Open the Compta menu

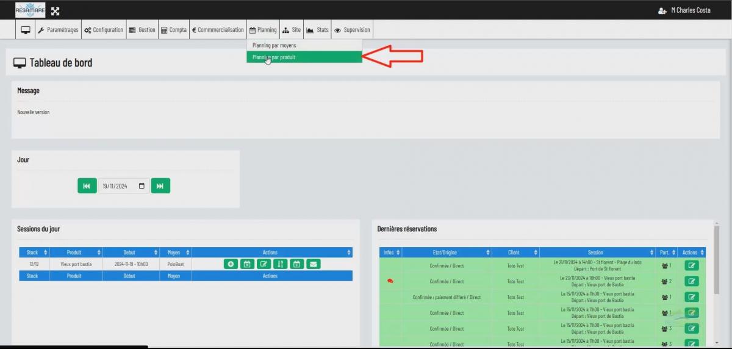[x=174, y=29]
